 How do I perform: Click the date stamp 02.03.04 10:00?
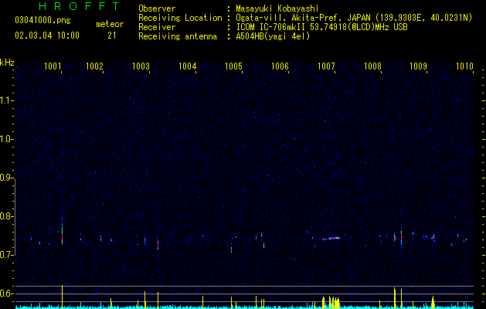pos(47,36)
